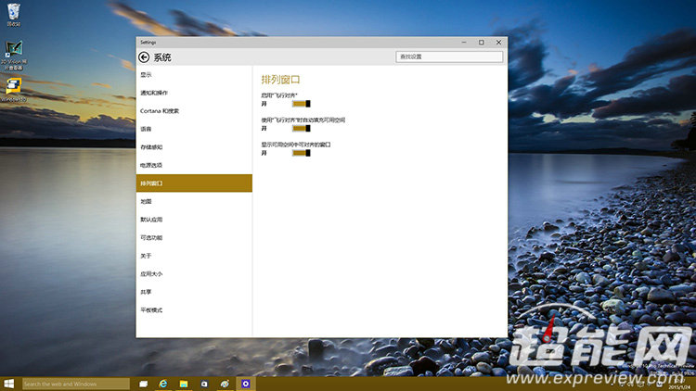Open the Store icon in taskbar
The image size is (696, 391).
(x=204, y=384)
